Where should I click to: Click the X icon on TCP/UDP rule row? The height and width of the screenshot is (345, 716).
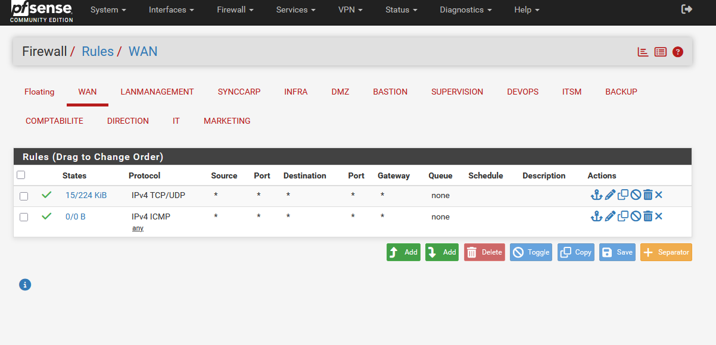pos(659,195)
